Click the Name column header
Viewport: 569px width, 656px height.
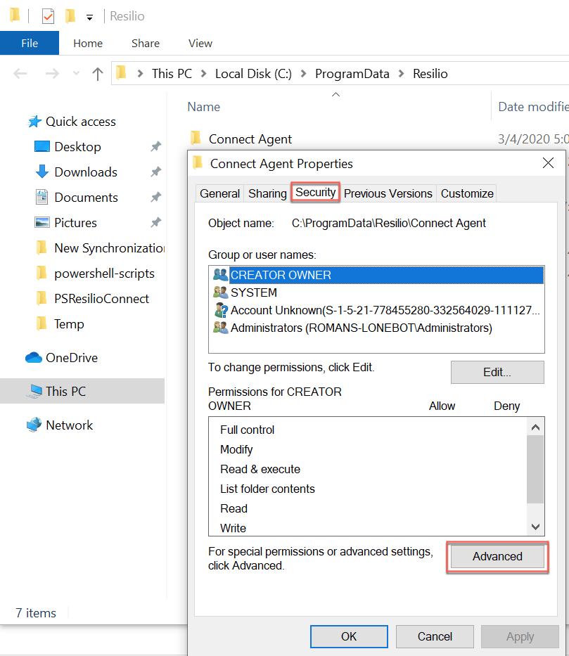click(204, 107)
